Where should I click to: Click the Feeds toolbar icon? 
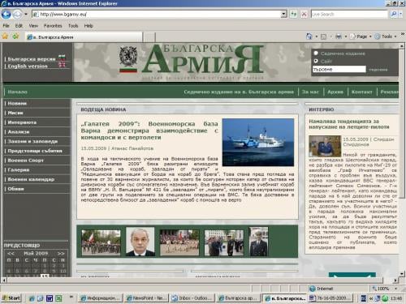tap(323, 36)
